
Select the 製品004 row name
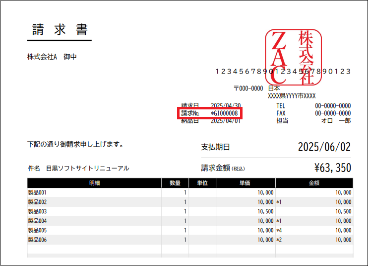coord(37,221)
